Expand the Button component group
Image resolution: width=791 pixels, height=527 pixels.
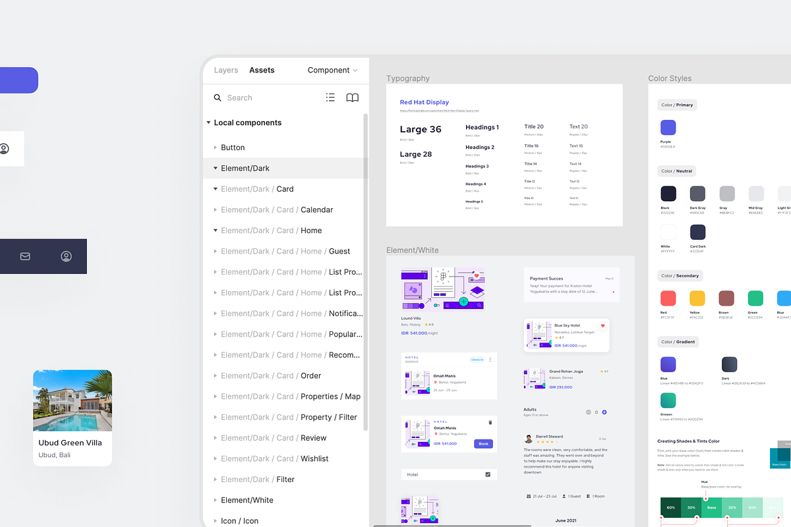215,148
